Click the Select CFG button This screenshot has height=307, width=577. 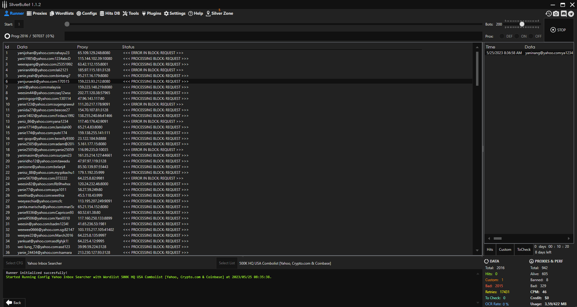tap(14, 263)
